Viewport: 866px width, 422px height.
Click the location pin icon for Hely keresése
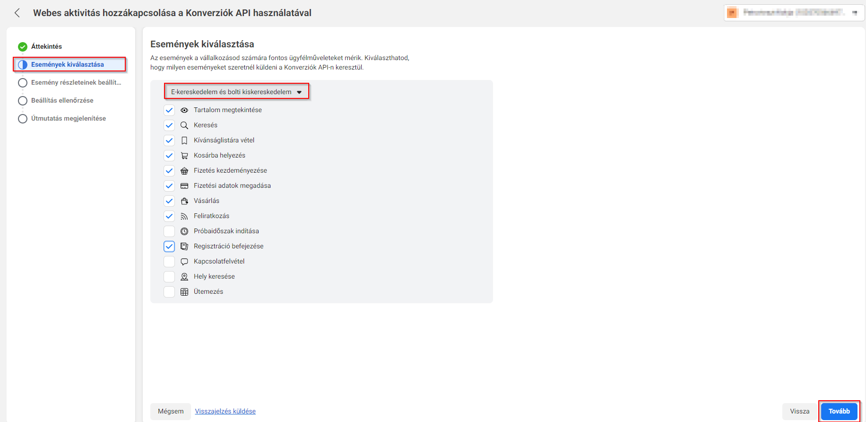[x=184, y=277]
